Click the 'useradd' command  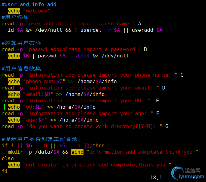142,30
